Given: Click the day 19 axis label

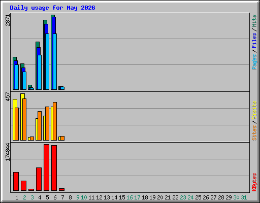Looking at the screenshot, I should (152, 197).
